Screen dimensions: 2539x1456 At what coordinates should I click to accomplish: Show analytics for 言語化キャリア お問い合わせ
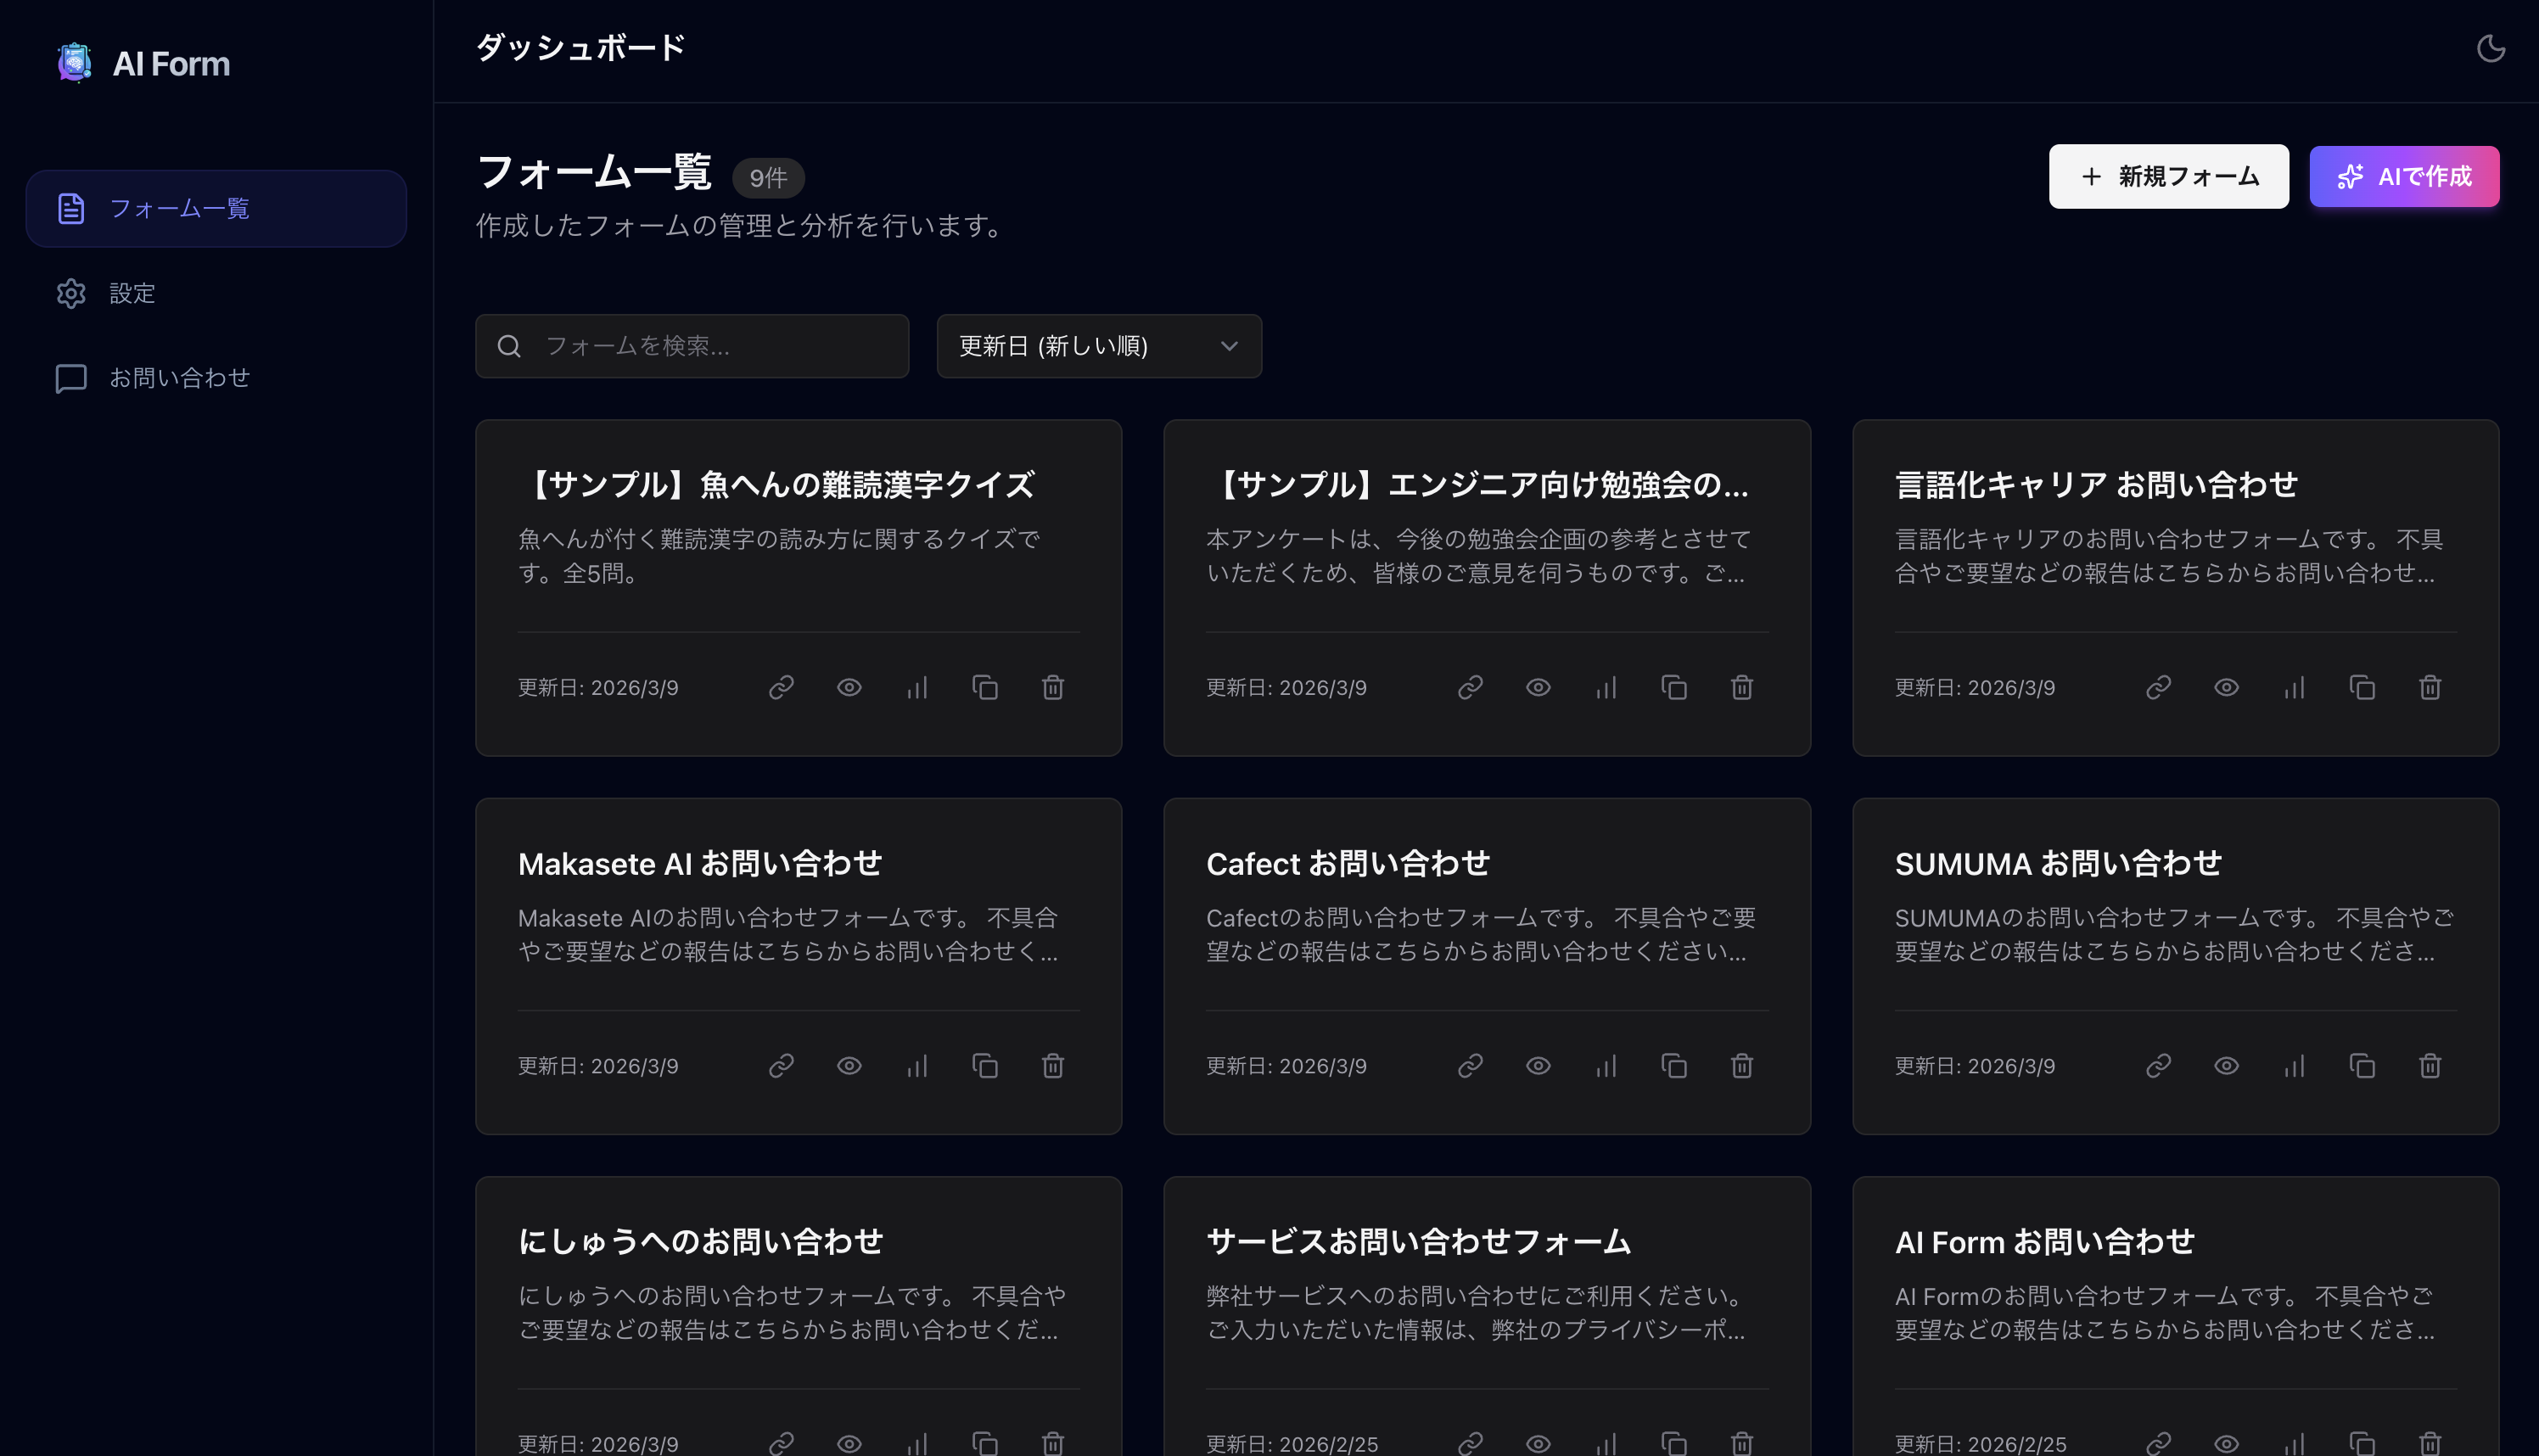[x=2294, y=688]
